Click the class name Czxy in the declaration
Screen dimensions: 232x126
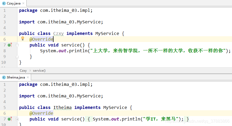[x=59, y=34]
